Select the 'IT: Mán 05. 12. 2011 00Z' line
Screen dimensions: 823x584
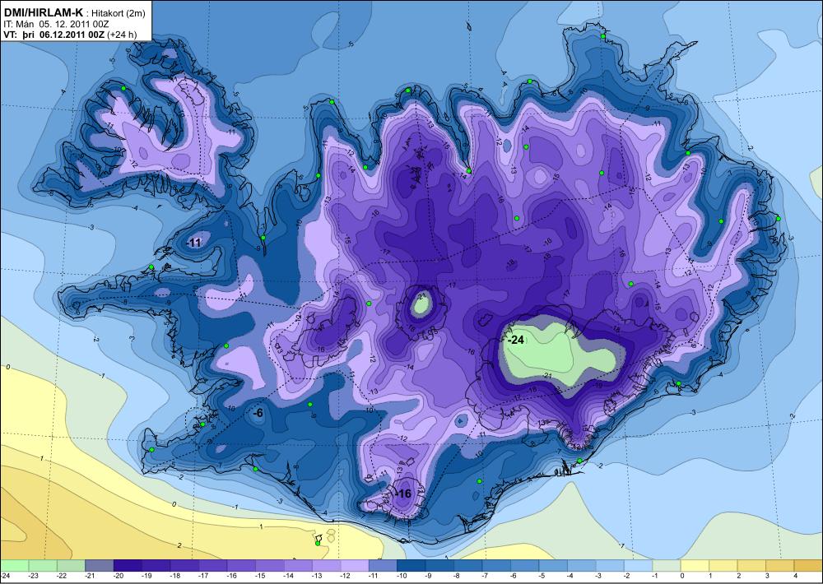coord(56,24)
